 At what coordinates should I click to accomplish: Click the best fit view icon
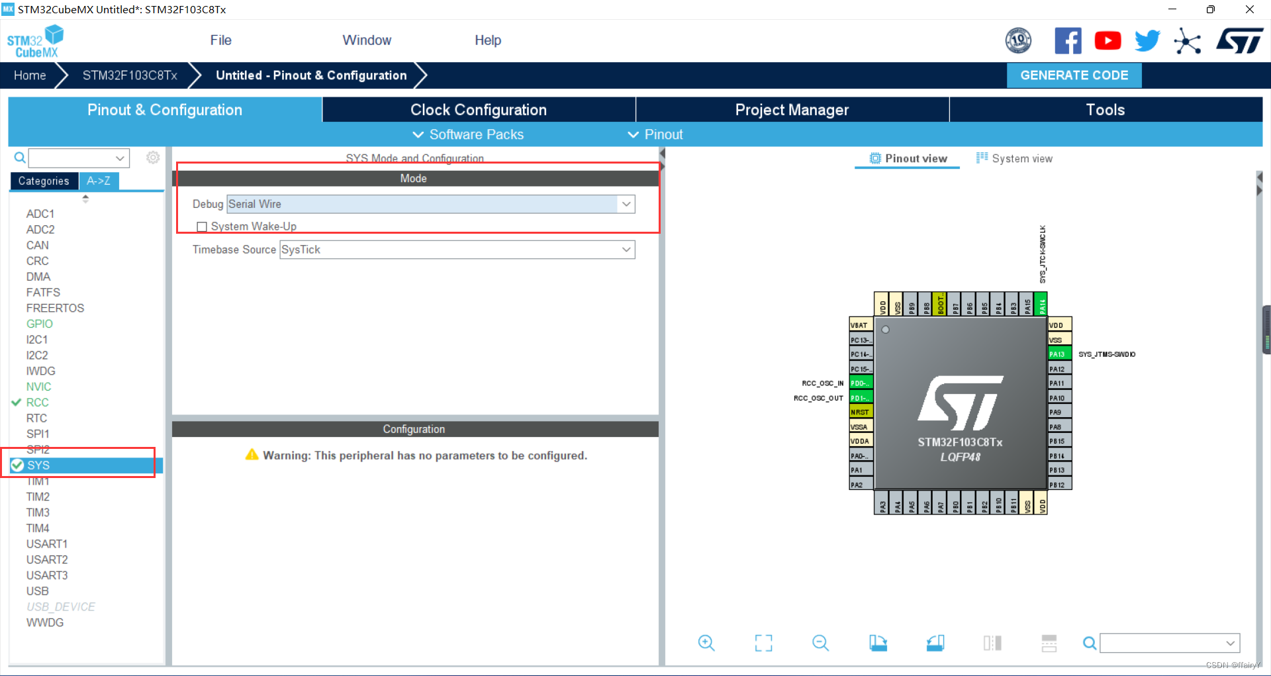coord(763,642)
